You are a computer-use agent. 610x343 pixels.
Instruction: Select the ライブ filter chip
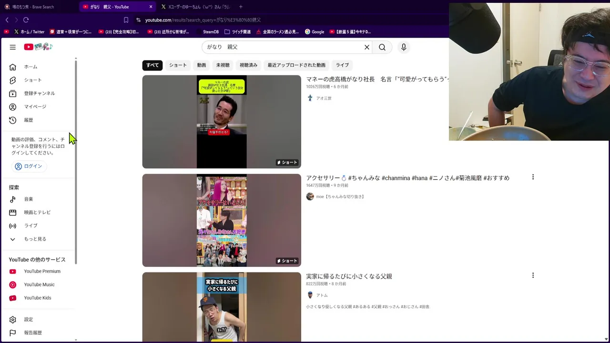342,65
